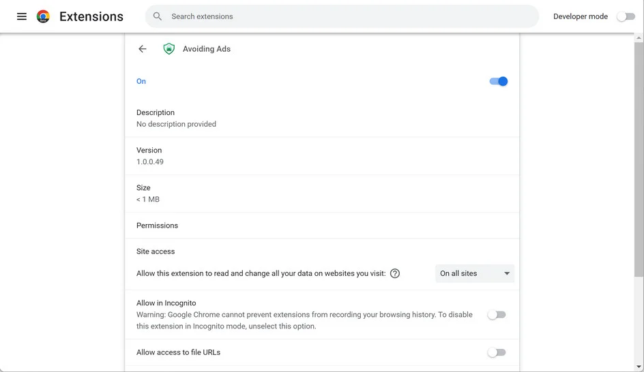Click the scrollbar up arrow
The width and height of the screenshot is (644, 372).
[x=639, y=37]
